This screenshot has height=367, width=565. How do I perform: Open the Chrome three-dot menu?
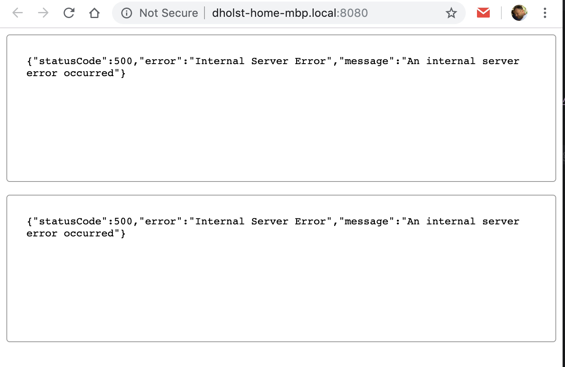pyautogui.click(x=545, y=12)
